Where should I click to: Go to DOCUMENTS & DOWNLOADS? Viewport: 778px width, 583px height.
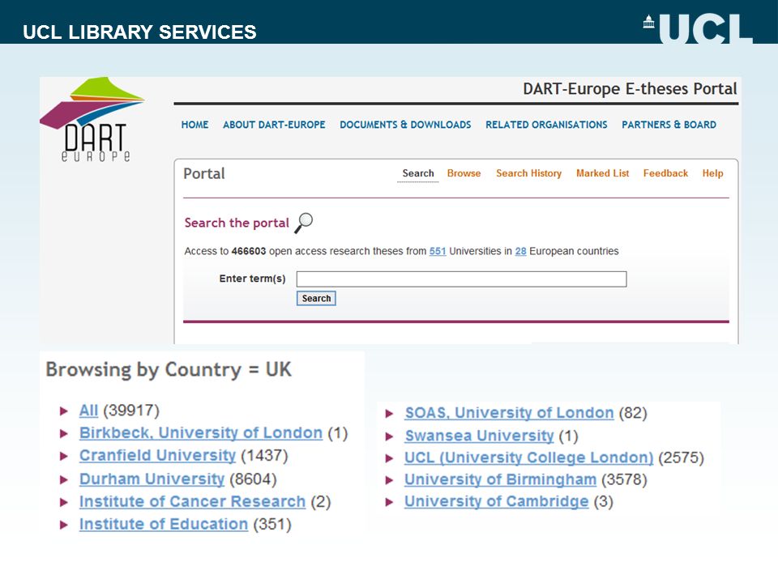tap(405, 125)
